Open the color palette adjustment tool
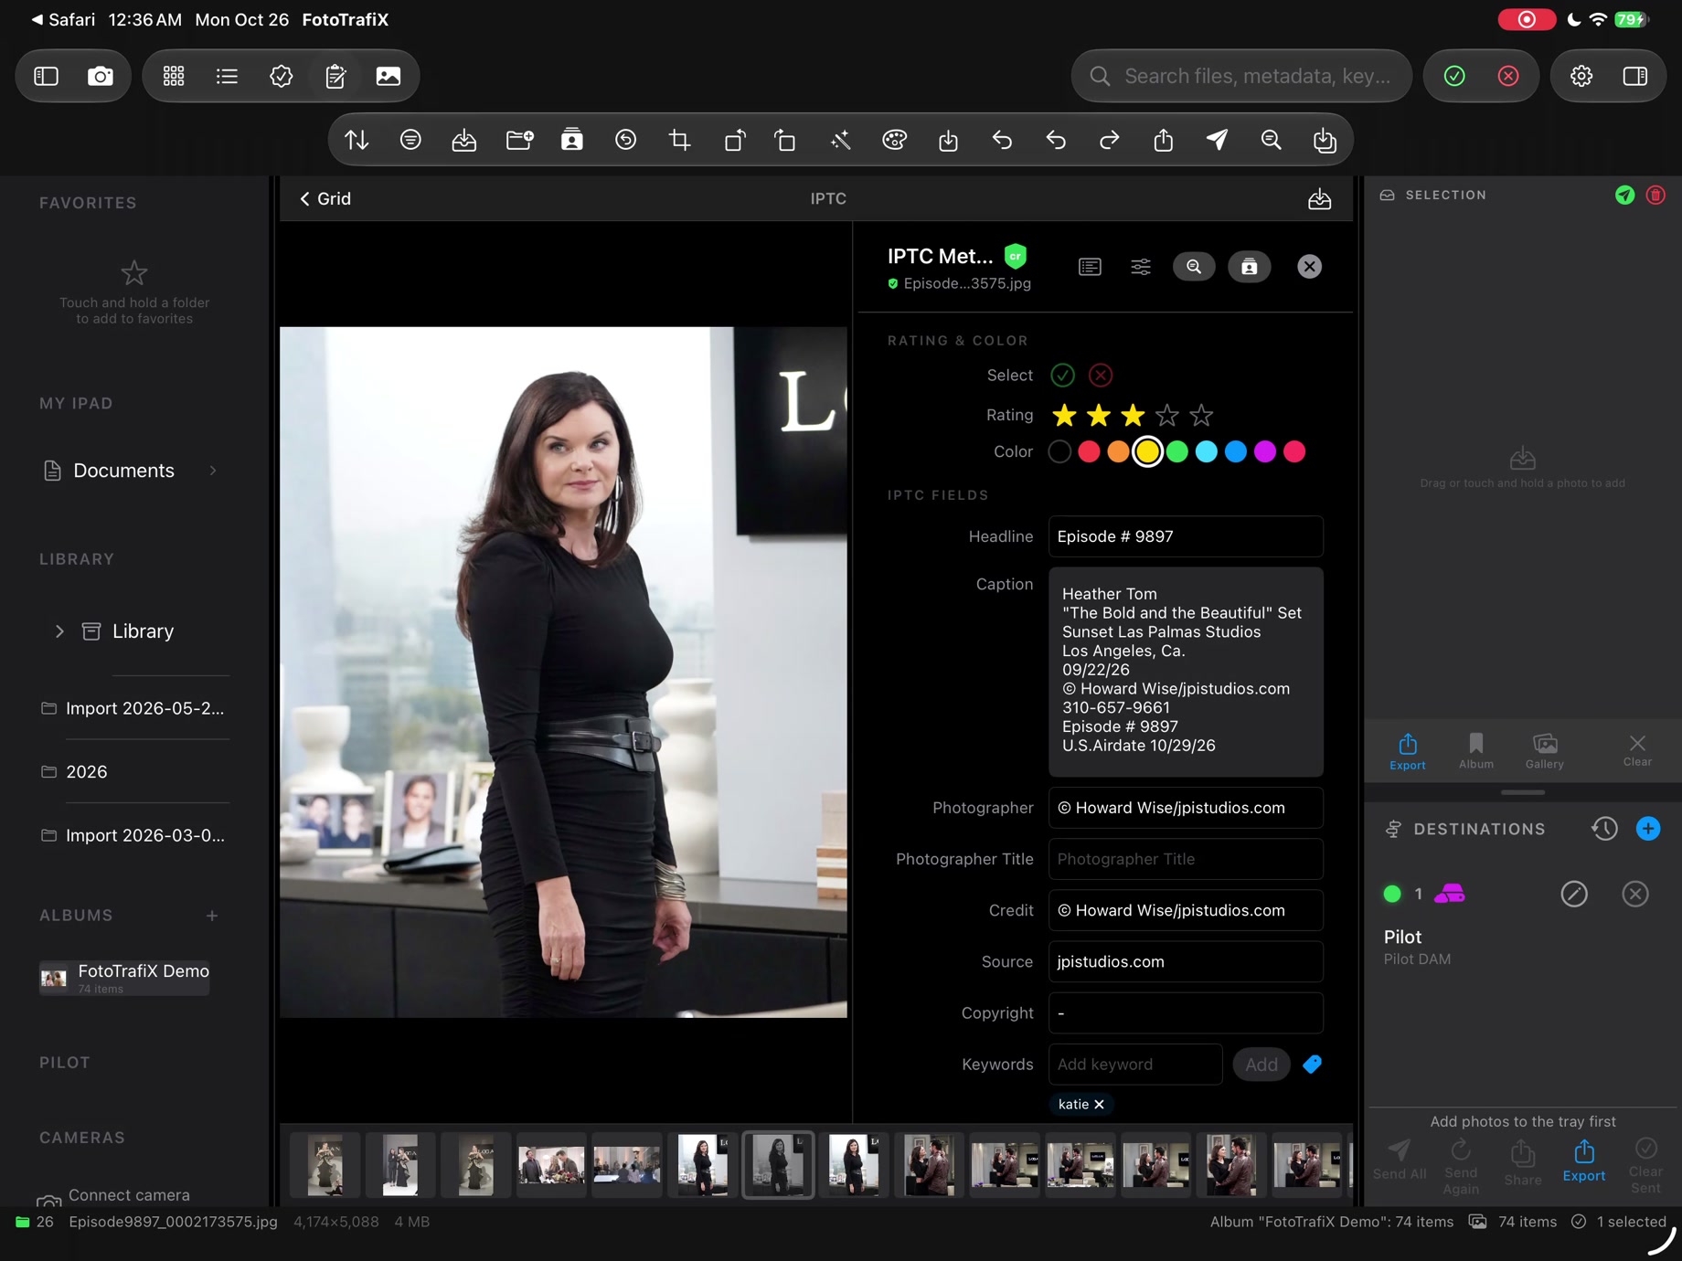The image size is (1682, 1261). point(894,140)
